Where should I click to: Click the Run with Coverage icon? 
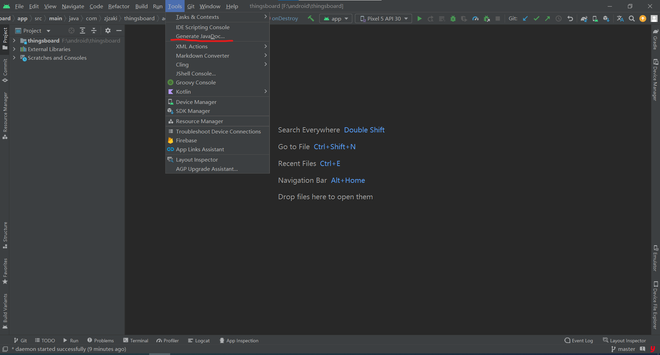pyautogui.click(x=464, y=19)
